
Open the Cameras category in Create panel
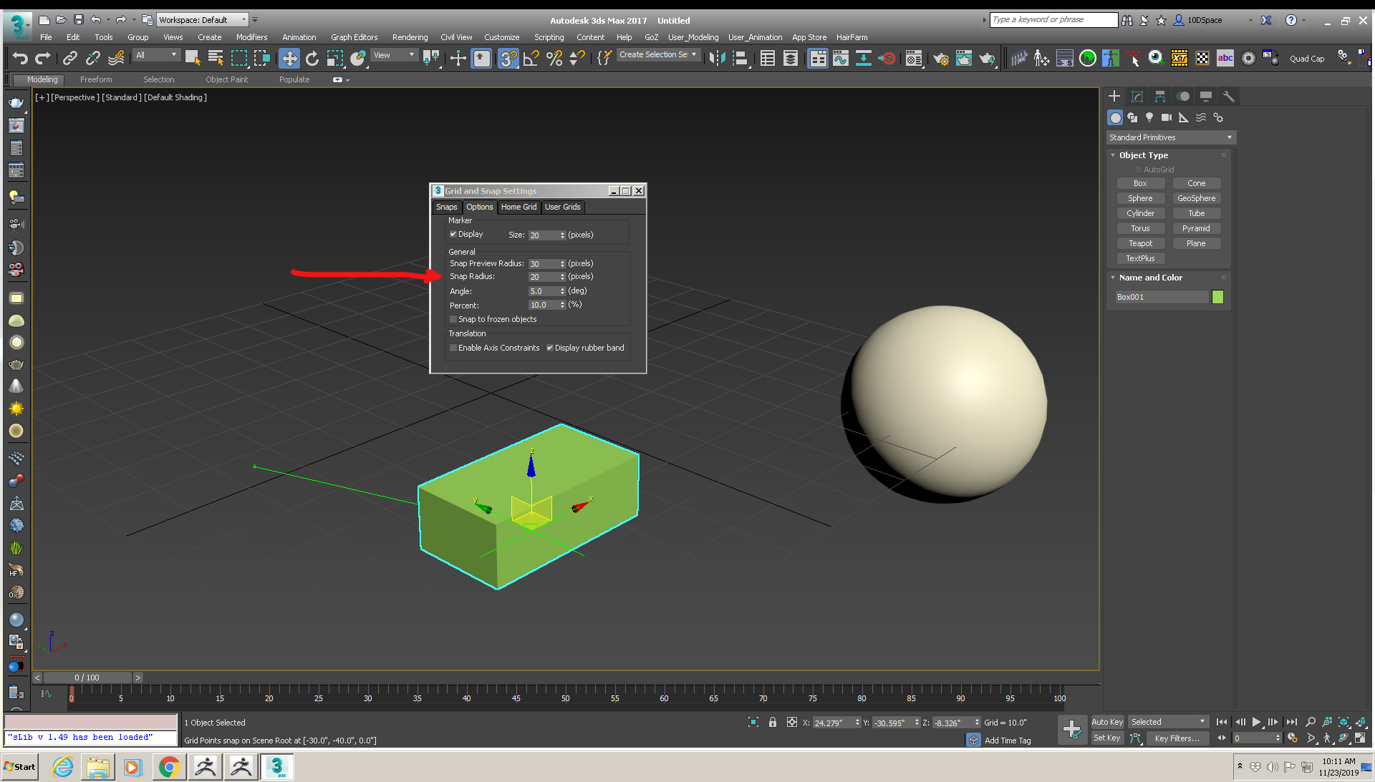(x=1166, y=117)
